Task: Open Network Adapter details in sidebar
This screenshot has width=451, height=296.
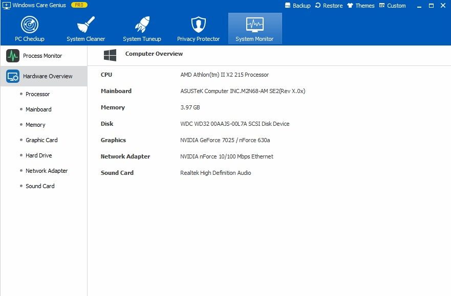Action: click(x=47, y=171)
